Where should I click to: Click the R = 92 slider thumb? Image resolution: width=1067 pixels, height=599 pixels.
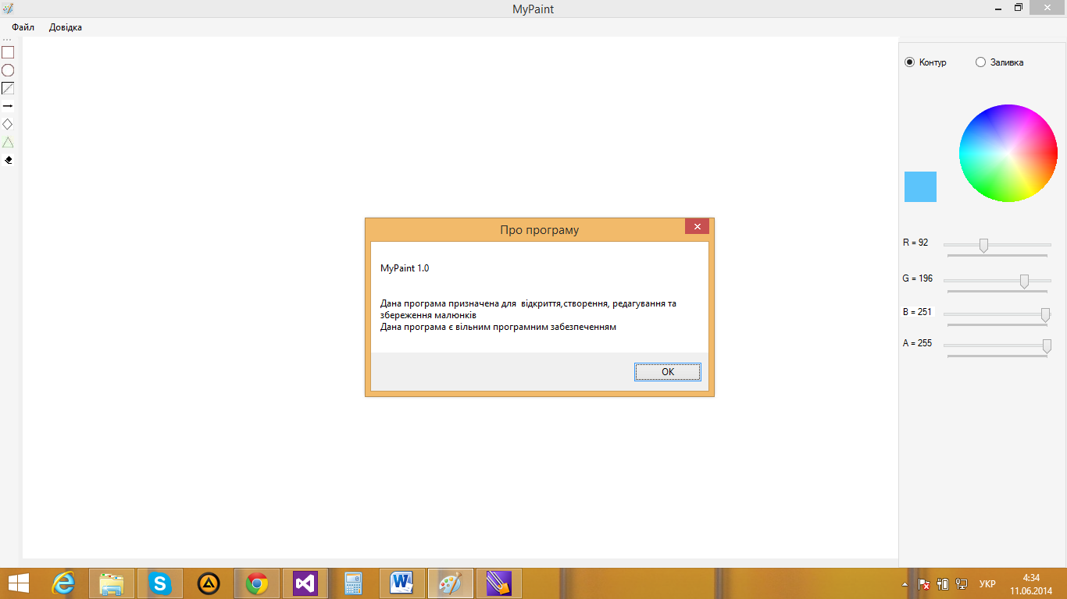click(983, 246)
